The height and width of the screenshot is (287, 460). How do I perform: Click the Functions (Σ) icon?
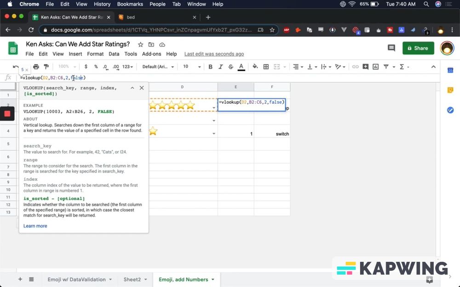coord(402,67)
